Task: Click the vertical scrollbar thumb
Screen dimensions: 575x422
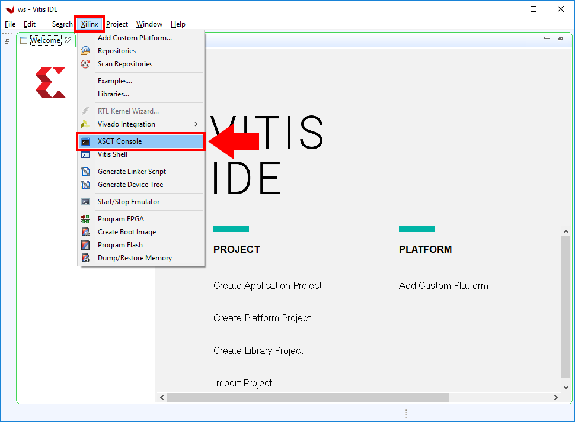Action: (x=566, y=307)
